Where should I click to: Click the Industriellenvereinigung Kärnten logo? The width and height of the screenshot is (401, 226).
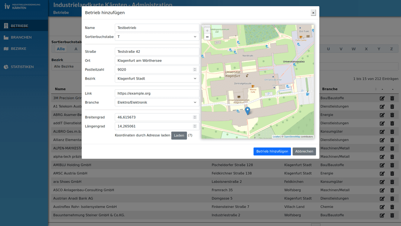pyautogui.click(x=22, y=6)
